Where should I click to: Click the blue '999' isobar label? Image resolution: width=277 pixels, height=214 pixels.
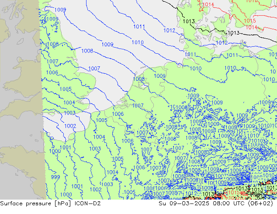coord(55,177)
